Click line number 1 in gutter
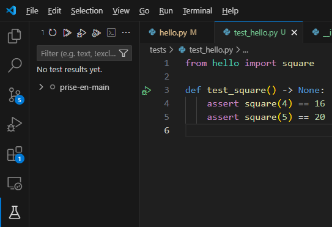The height and width of the screenshot is (227, 332). [x=167, y=63]
